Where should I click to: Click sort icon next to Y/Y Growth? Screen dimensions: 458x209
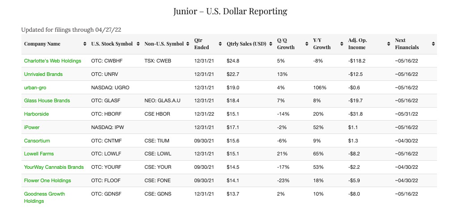pyautogui.click(x=342, y=44)
